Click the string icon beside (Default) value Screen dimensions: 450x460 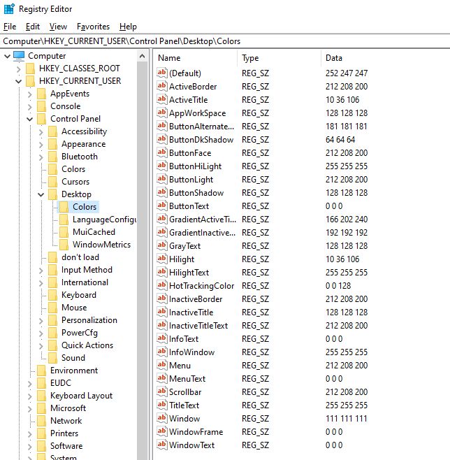pyautogui.click(x=162, y=73)
